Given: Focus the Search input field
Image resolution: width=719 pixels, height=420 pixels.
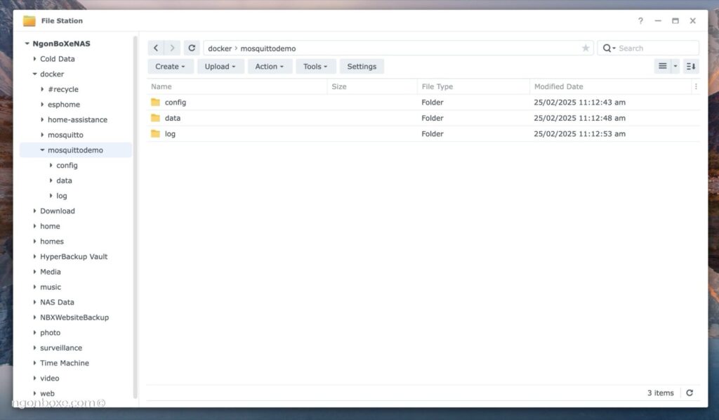Looking at the screenshot, I should click(x=657, y=48).
